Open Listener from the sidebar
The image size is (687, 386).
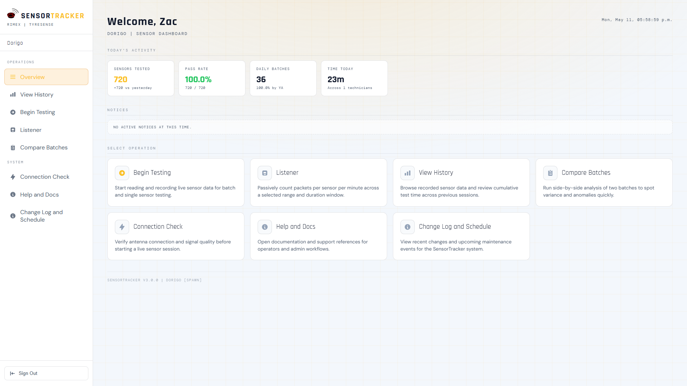pyautogui.click(x=46, y=130)
